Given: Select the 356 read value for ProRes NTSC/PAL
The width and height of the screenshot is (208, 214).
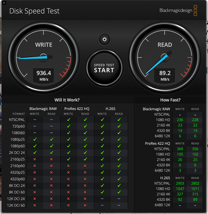Looking at the screenshot, I should click(195, 149).
